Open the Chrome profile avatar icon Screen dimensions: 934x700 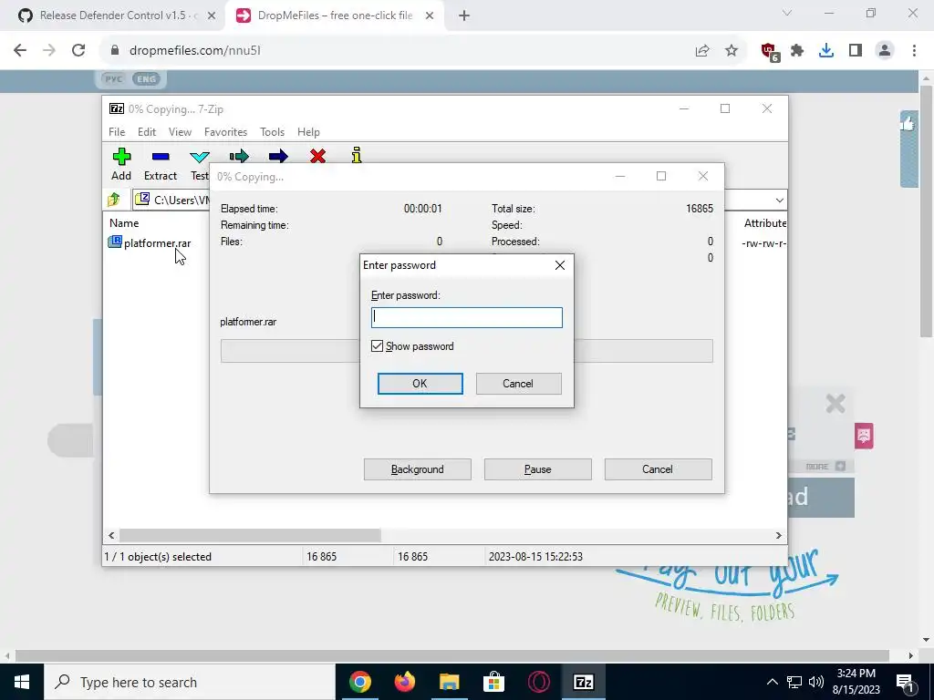point(885,51)
